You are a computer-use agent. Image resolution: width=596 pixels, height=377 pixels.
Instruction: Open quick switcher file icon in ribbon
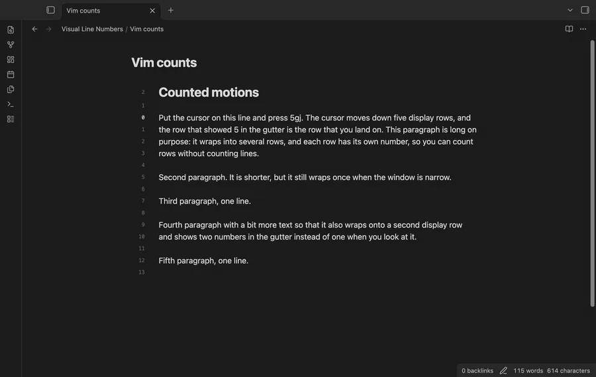tap(11, 30)
